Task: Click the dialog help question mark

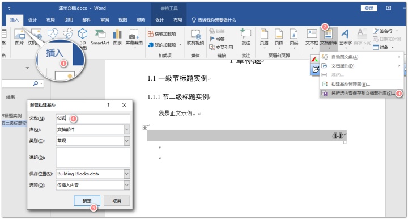Action: click(x=108, y=105)
